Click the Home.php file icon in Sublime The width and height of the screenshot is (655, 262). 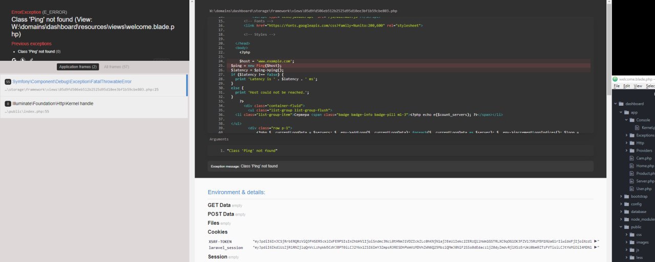(632, 166)
